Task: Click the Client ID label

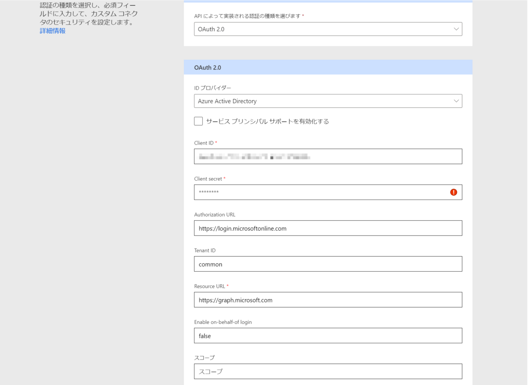Action: [x=204, y=143]
